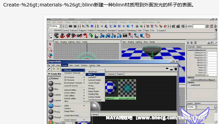Toggle show top and bottom tabs icon
Screen dimensions: 219x124
176,69
